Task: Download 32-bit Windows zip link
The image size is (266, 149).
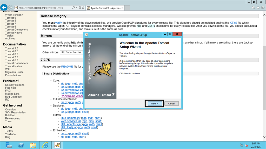Action: tap(72, 90)
